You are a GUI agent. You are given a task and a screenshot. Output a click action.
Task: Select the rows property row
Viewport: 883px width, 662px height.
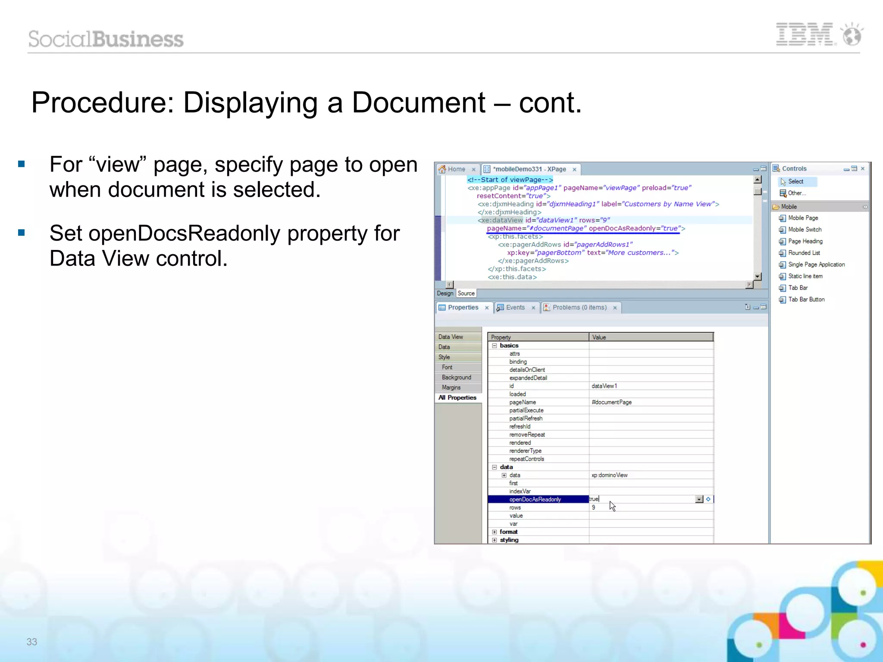point(601,508)
